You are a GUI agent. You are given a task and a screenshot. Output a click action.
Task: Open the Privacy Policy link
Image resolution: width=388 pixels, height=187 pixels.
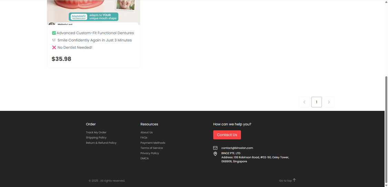click(150, 153)
